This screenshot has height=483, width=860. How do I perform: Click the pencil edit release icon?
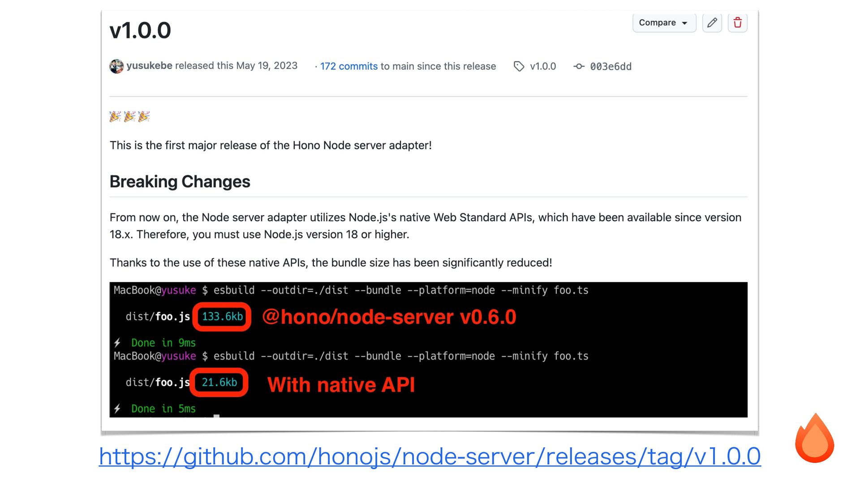pyautogui.click(x=712, y=23)
